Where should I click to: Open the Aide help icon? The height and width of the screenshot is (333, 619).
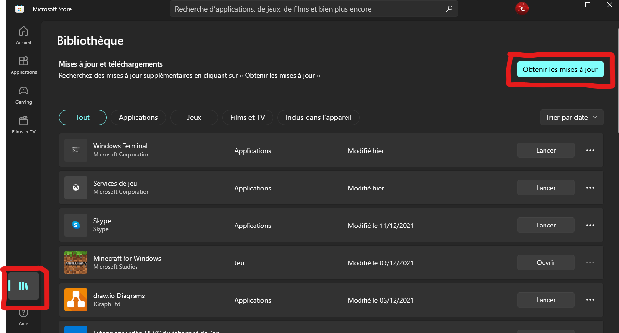[24, 317]
